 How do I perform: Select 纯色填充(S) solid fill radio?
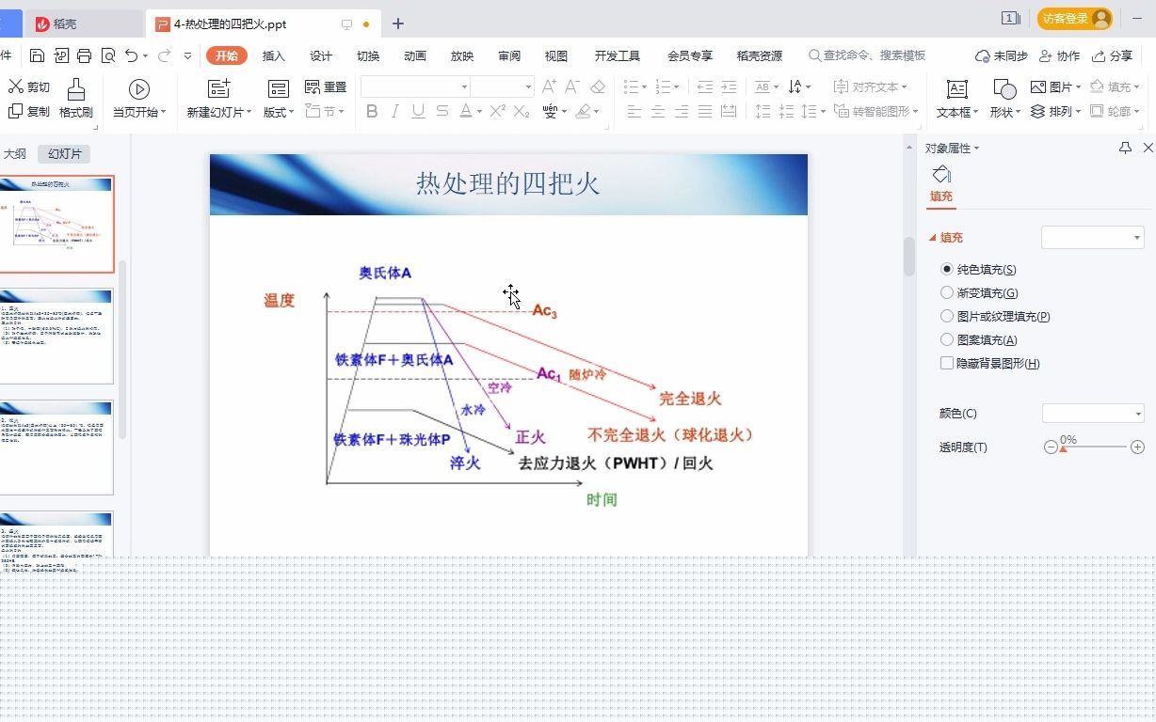coord(947,269)
